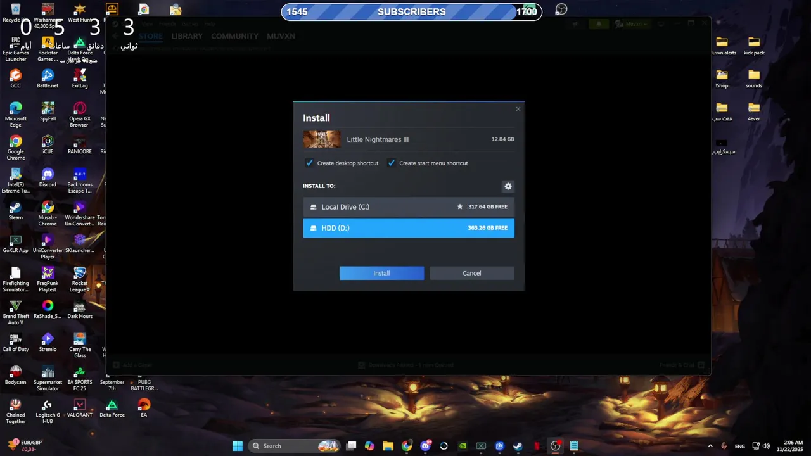The height and width of the screenshot is (456, 811).
Task: Close the Install dialog
Action: [518, 109]
